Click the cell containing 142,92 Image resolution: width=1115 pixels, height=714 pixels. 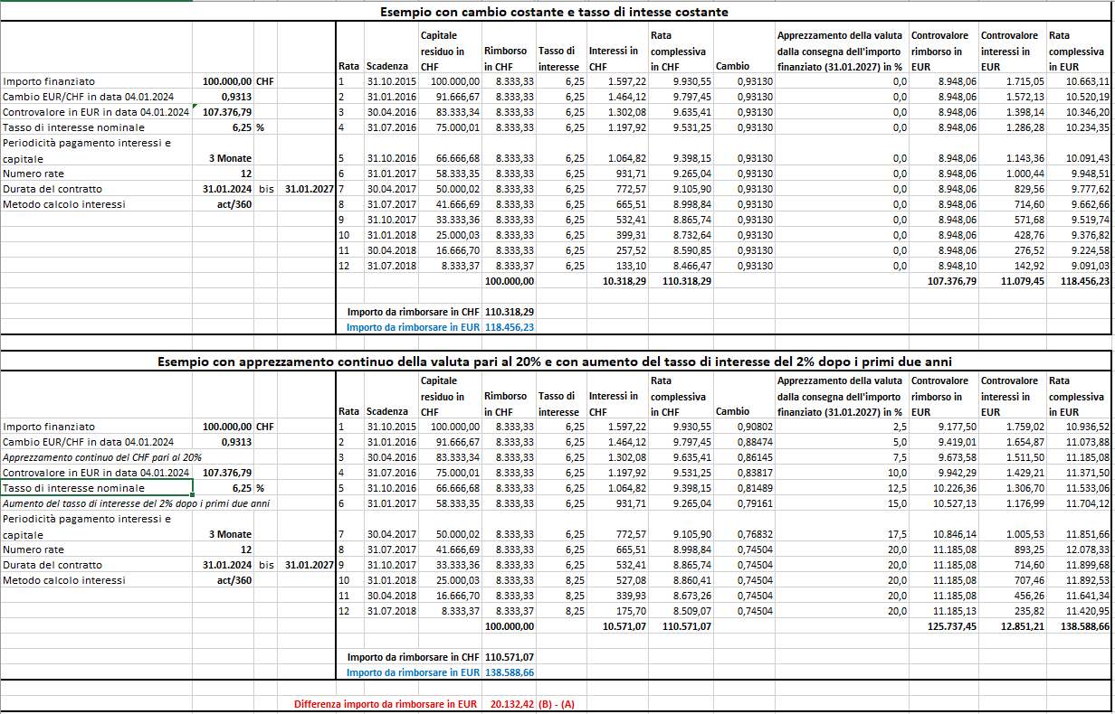[1012, 266]
